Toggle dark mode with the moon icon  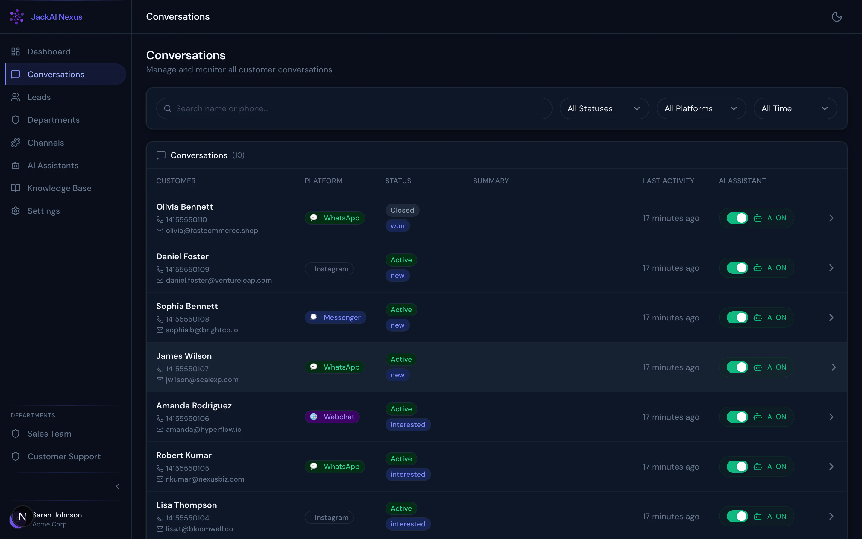(x=837, y=16)
